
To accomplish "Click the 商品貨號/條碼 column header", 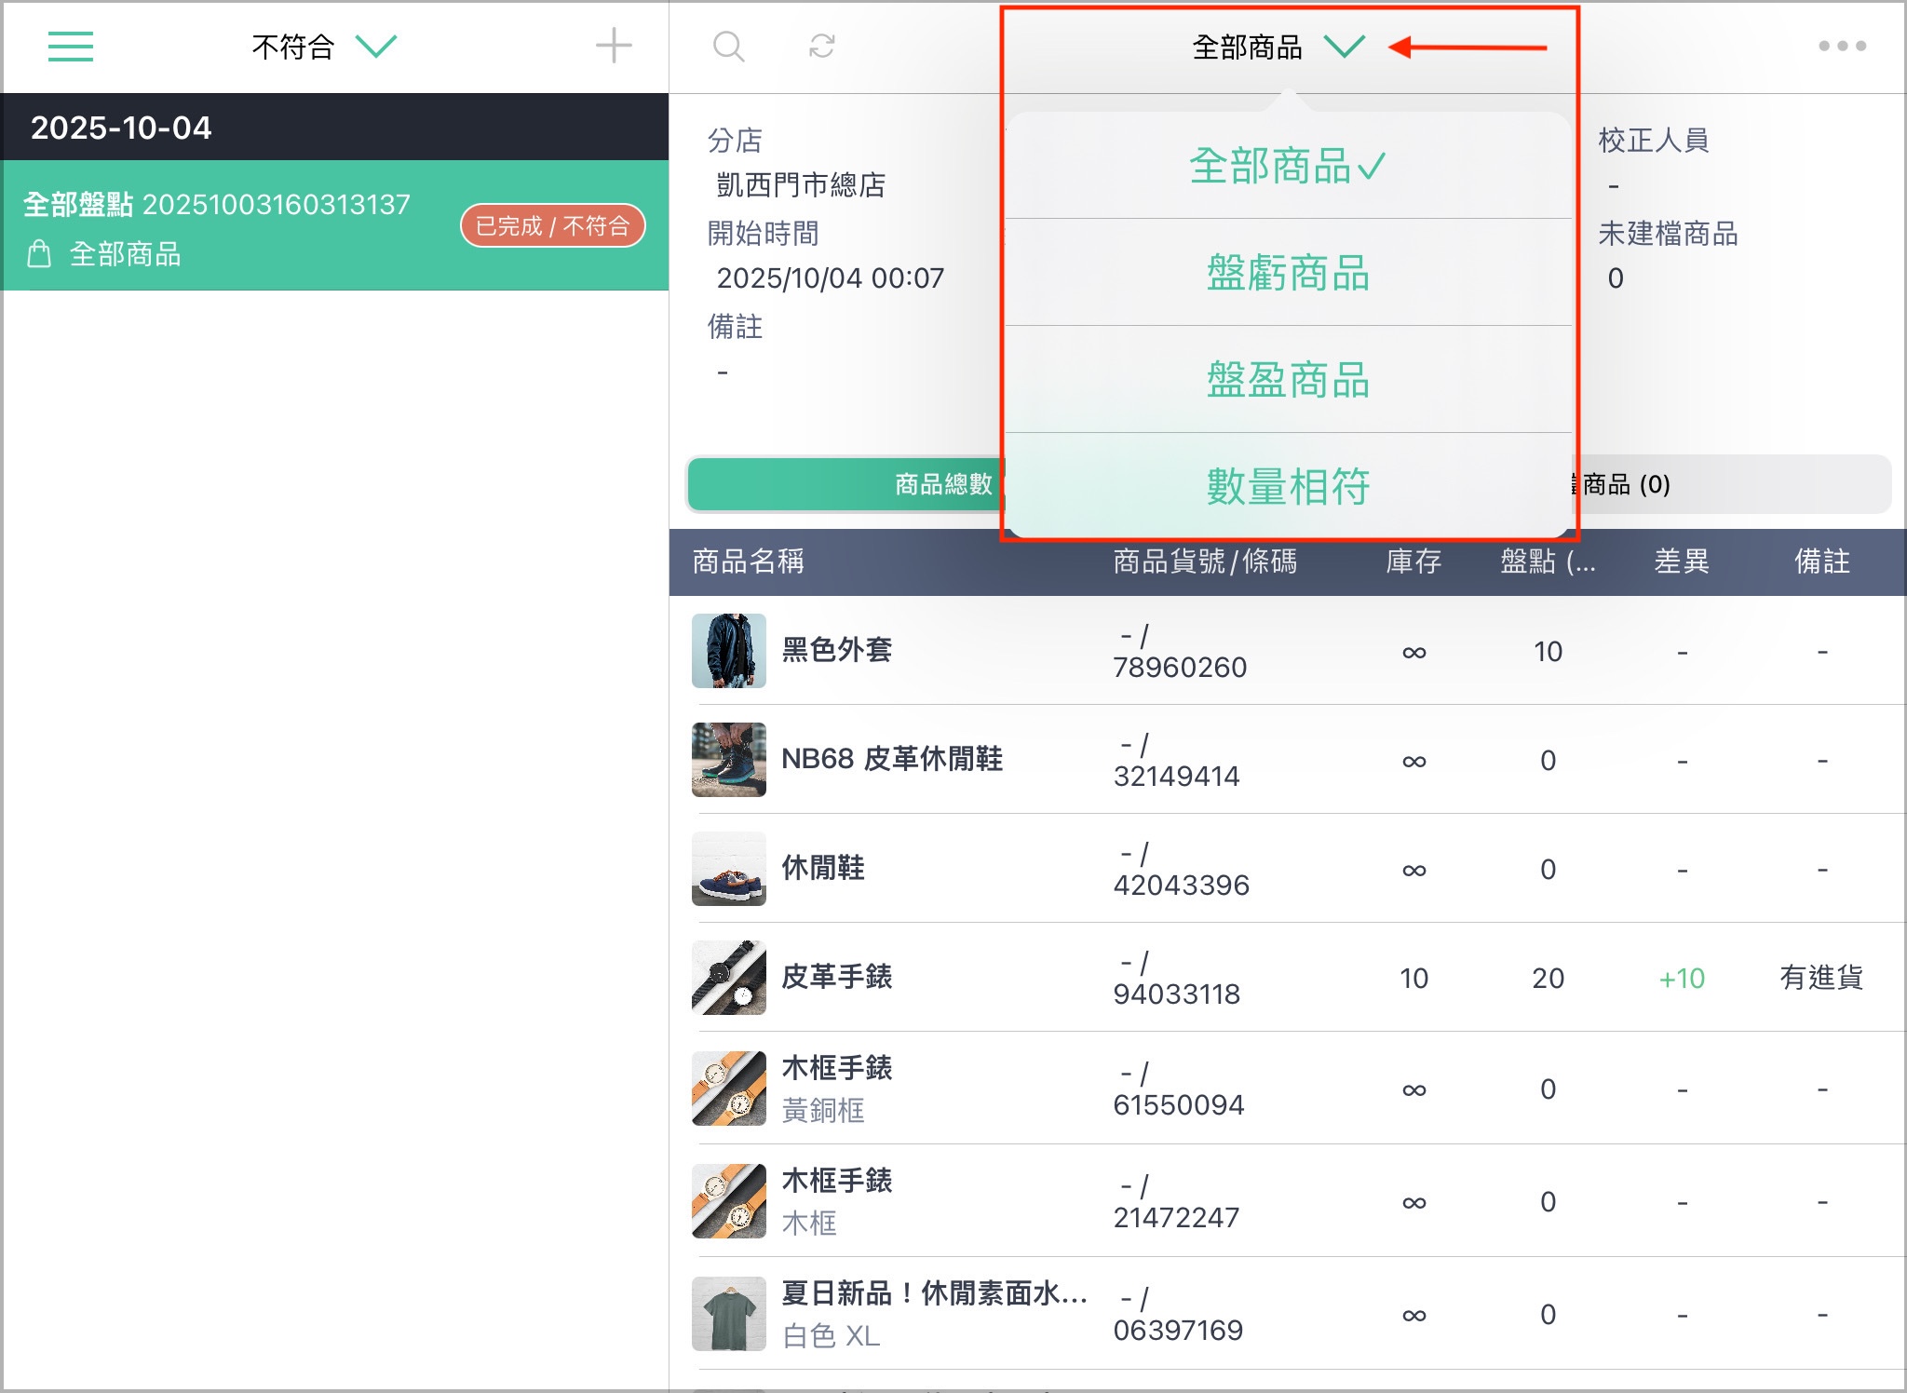I will 1205,561.
